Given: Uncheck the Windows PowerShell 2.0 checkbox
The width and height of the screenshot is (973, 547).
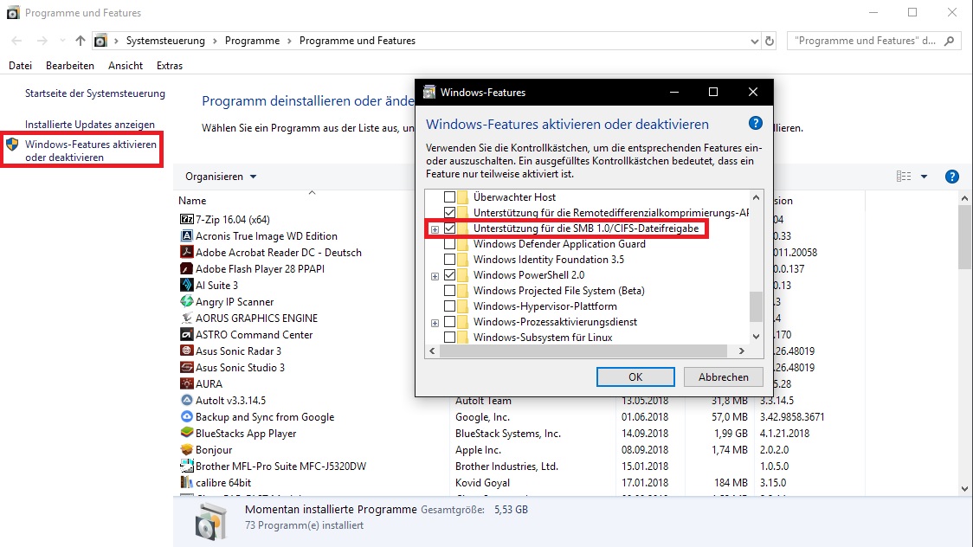Looking at the screenshot, I should click(450, 274).
